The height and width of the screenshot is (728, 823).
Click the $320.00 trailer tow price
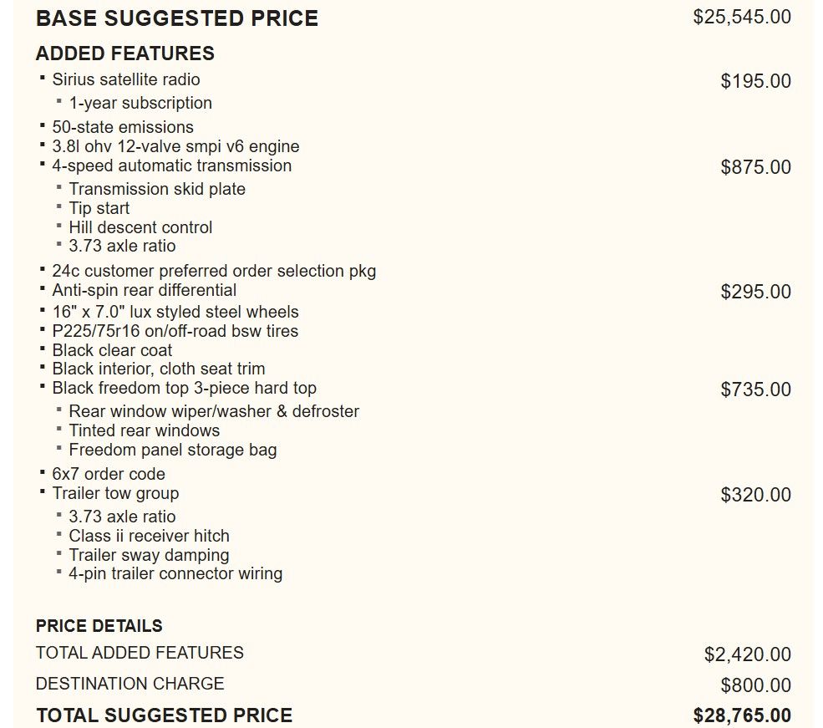coord(755,495)
